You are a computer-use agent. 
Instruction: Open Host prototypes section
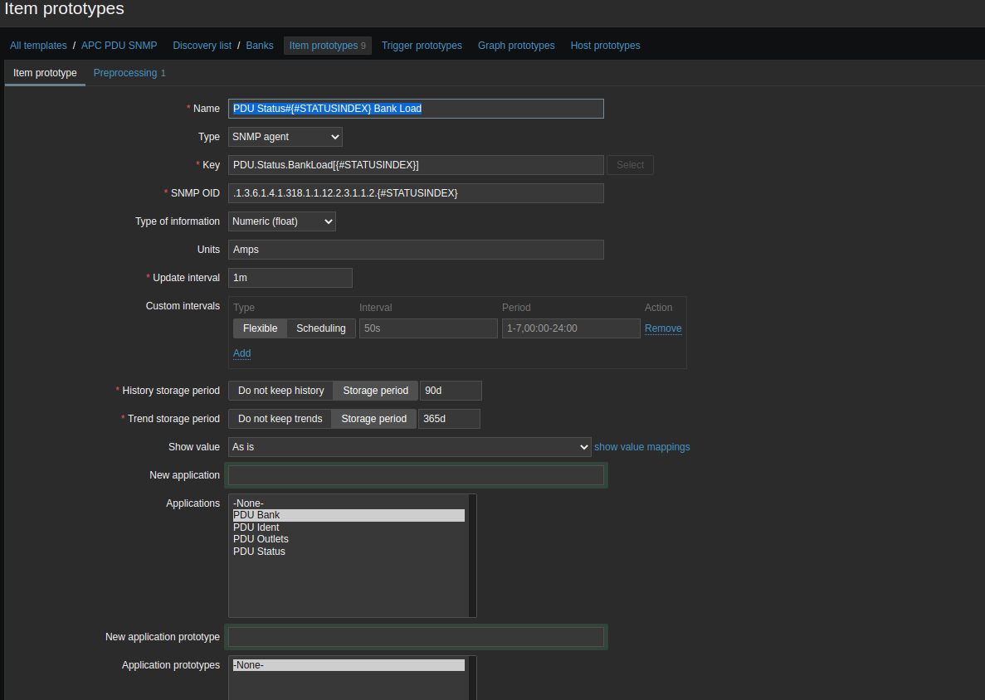click(605, 46)
